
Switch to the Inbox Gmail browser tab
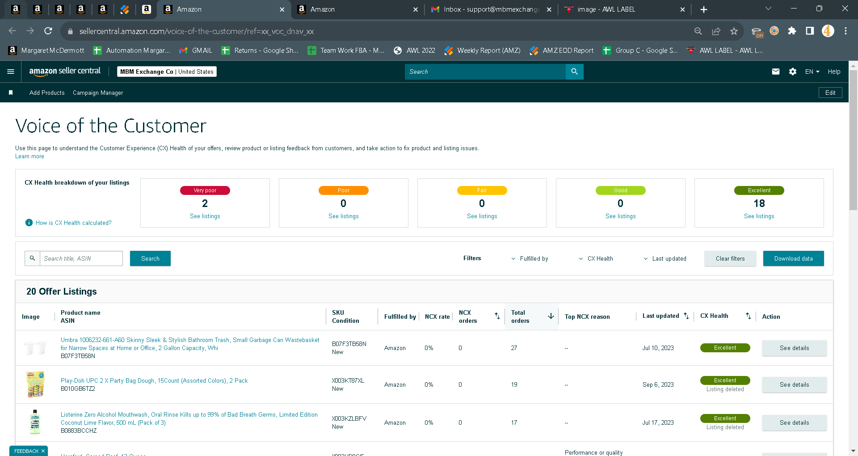point(491,9)
